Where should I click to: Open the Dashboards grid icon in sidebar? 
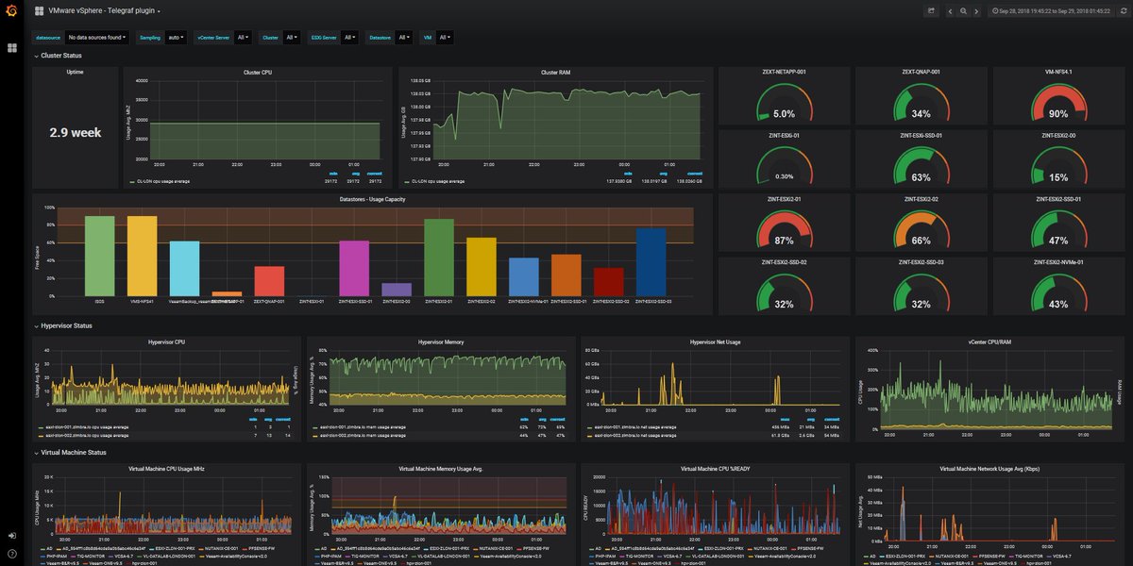(x=11, y=47)
